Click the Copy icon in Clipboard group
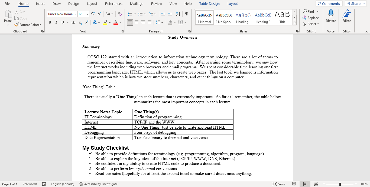370x187 pixels. pyautogui.click(x=17, y=18)
